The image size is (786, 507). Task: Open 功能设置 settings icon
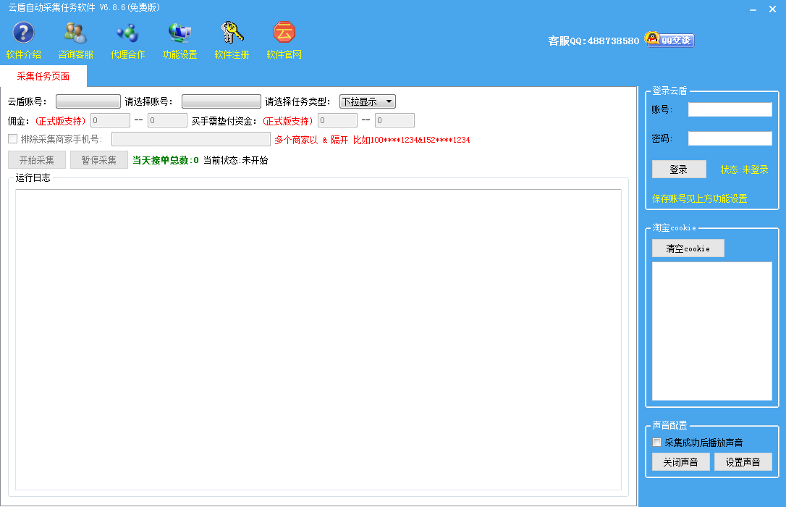179,33
